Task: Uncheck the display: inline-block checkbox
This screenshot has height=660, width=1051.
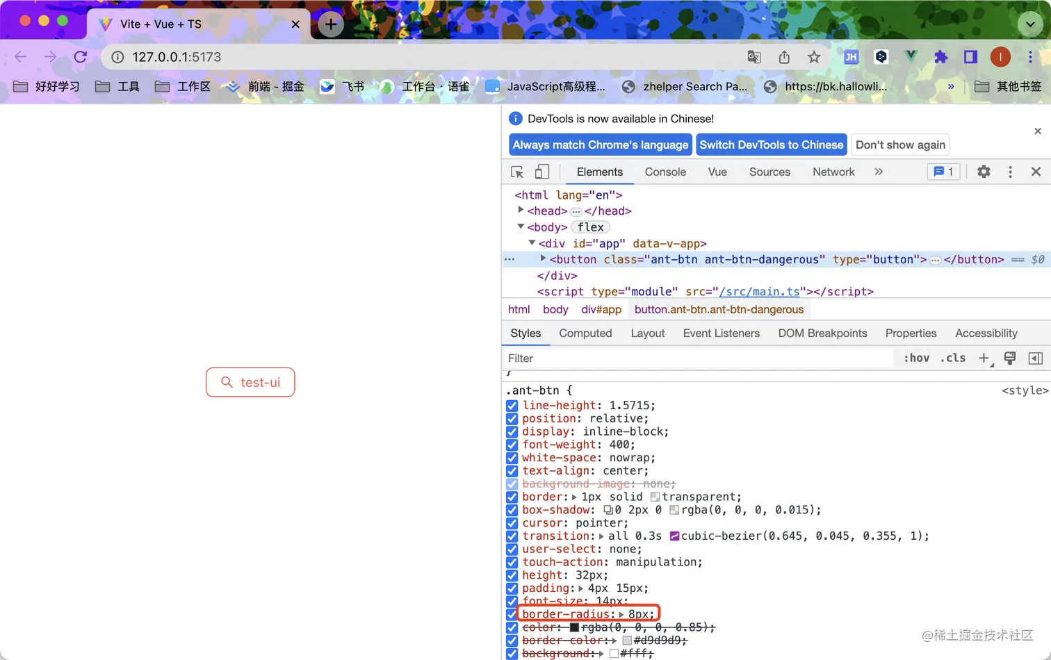Action: [512, 432]
